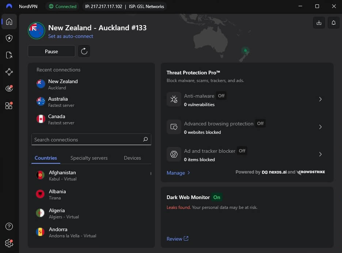
Task: Open the Devices tab
Action: [x=132, y=158]
